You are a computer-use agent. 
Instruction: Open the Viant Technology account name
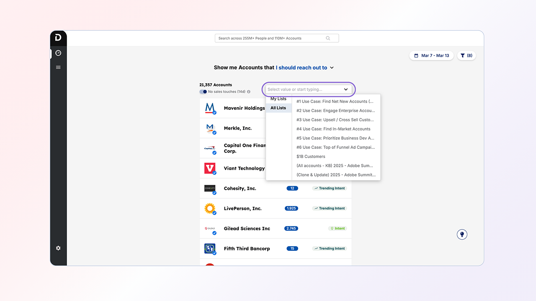tap(244, 168)
